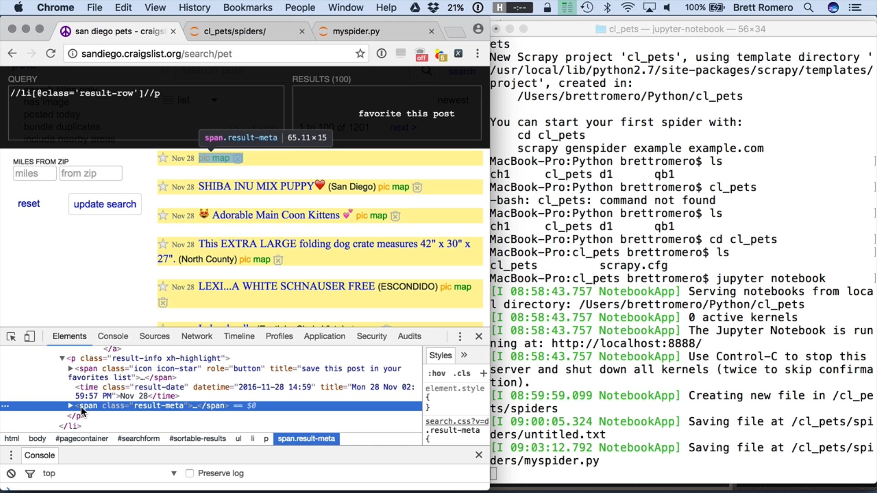Open the Bookmarks menu
This screenshot has width=877, height=493.
248,7
